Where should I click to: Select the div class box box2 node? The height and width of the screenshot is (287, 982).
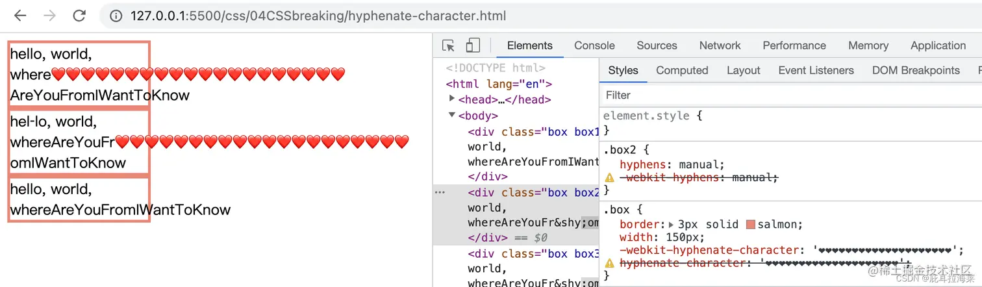[533, 193]
